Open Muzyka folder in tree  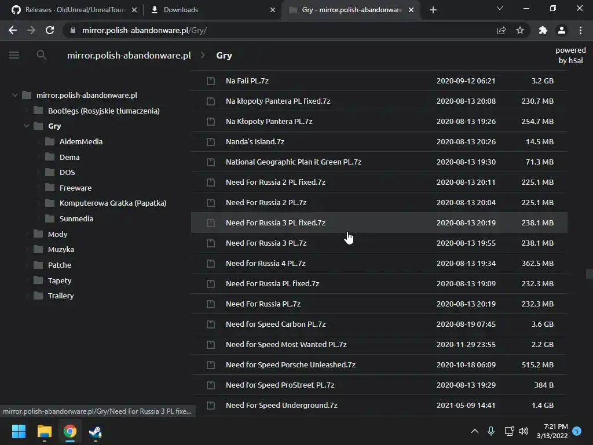61,249
